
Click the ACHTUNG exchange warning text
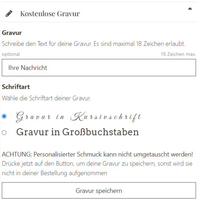click(x=97, y=154)
